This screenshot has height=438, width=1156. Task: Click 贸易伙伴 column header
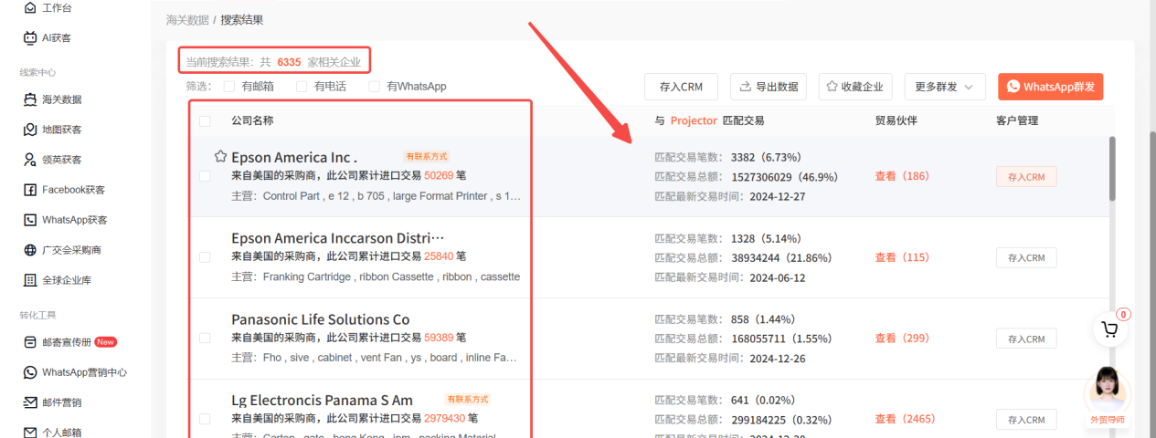coord(896,120)
